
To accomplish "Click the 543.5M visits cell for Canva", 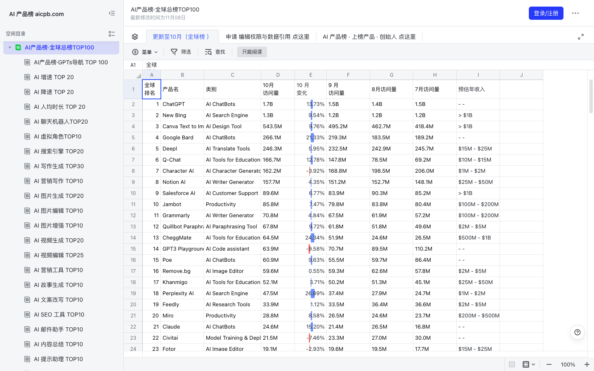I will 278,127.
